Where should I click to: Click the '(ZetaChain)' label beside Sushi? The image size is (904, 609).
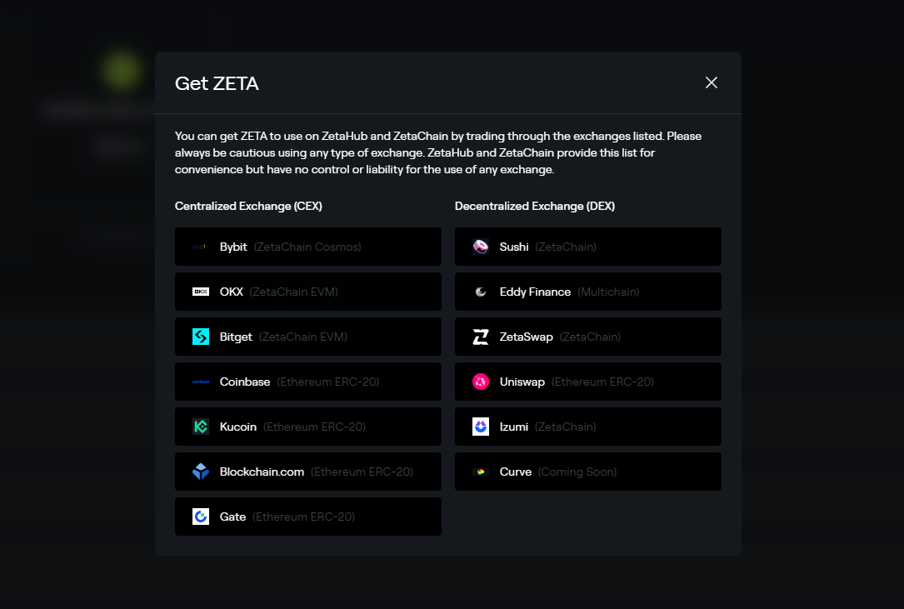tap(567, 247)
